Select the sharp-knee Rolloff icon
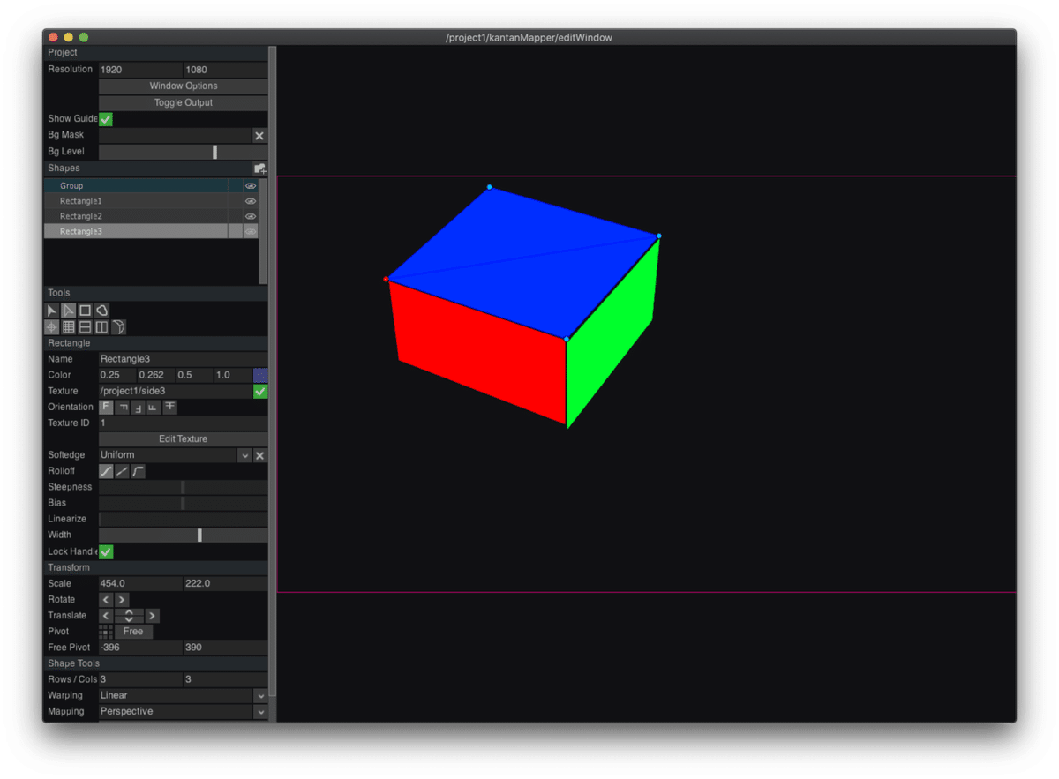Screen dimensions: 1059x779 (139, 471)
